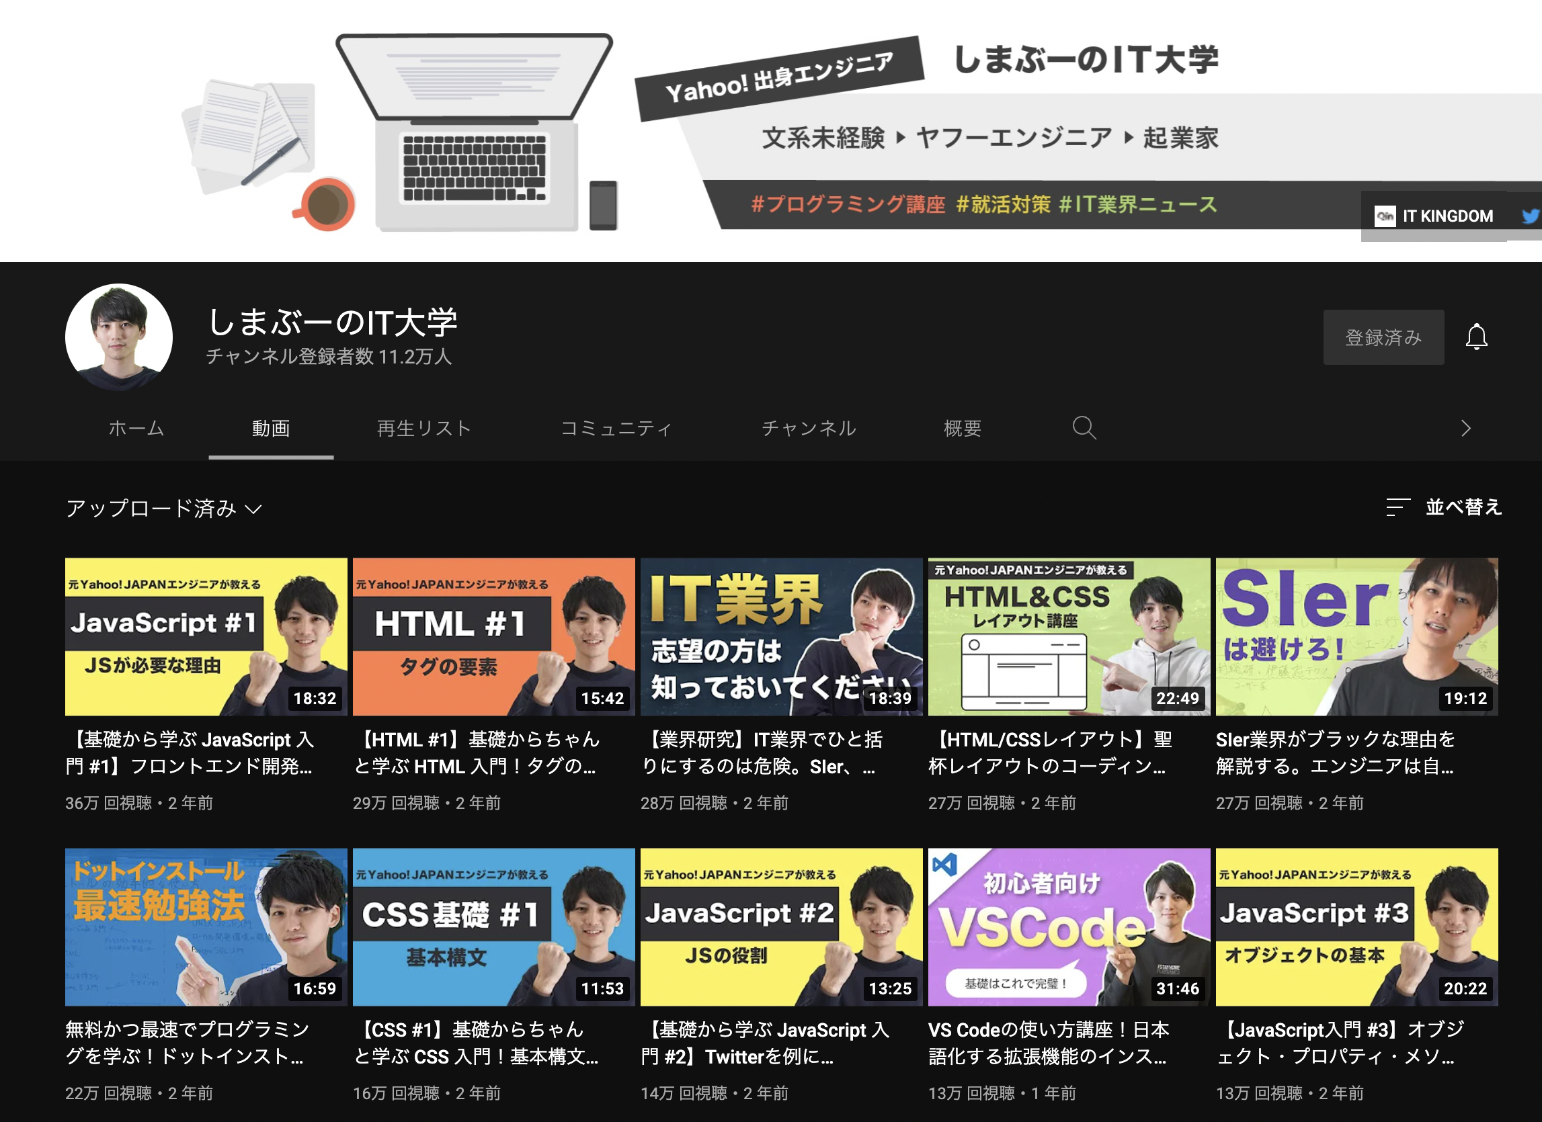
Task: Click the Twitter icon in the banner
Action: point(1530,216)
